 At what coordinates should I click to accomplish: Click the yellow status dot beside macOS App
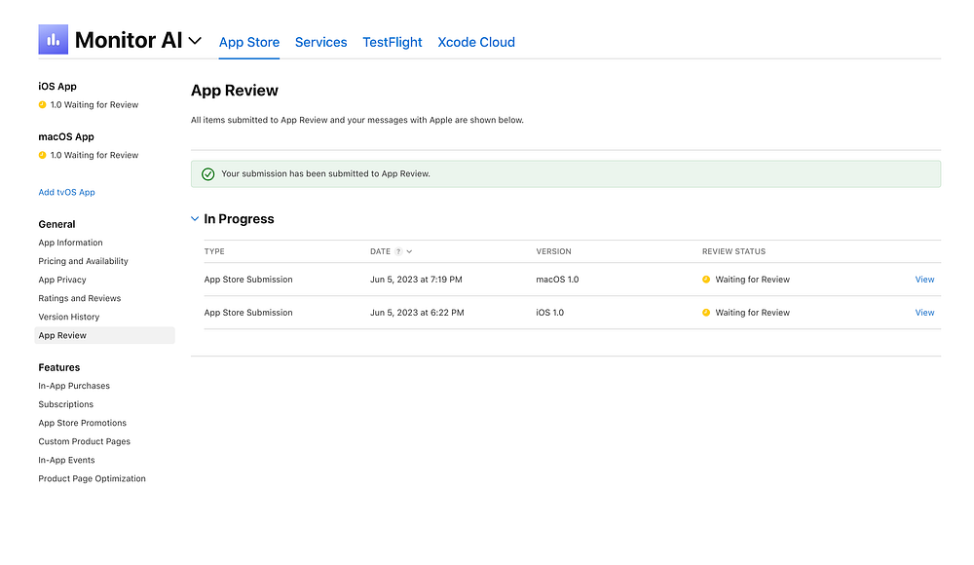(42, 155)
